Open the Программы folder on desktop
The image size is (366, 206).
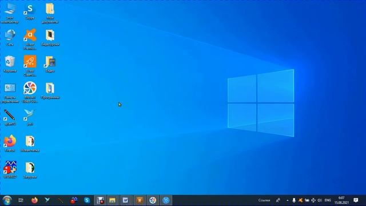coord(50,90)
